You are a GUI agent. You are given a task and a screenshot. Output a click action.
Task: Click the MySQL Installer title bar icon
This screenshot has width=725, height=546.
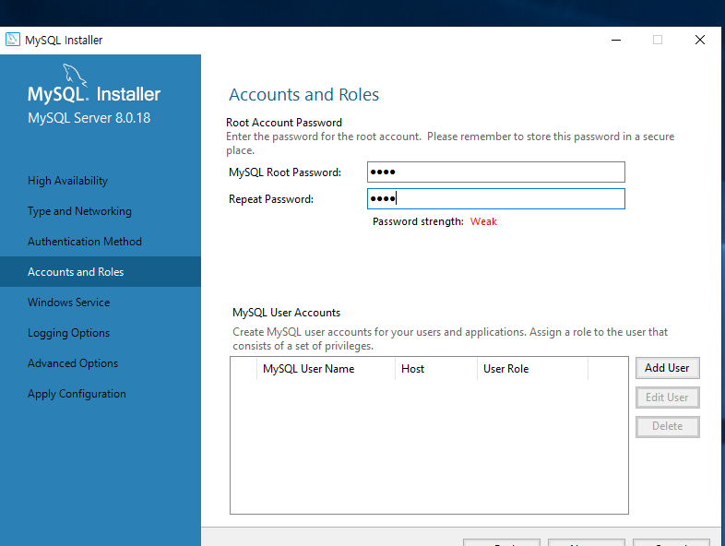(13, 40)
